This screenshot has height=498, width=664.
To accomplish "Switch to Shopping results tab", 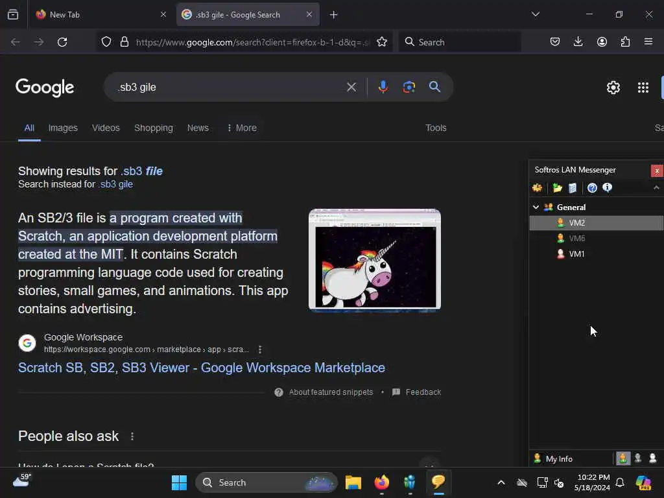I will click(153, 128).
